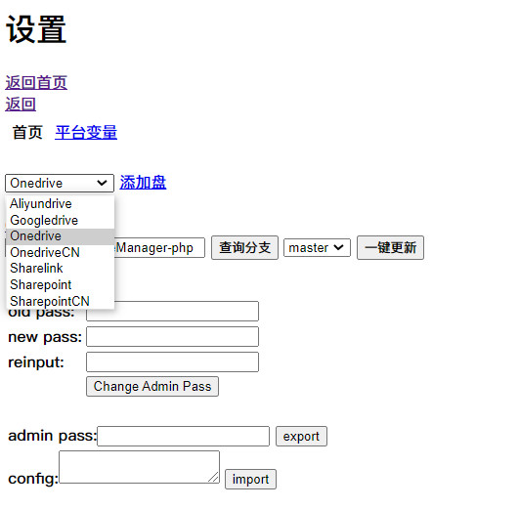Select Sharepoint option
The height and width of the screenshot is (509, 519).
tap(61, 284)
